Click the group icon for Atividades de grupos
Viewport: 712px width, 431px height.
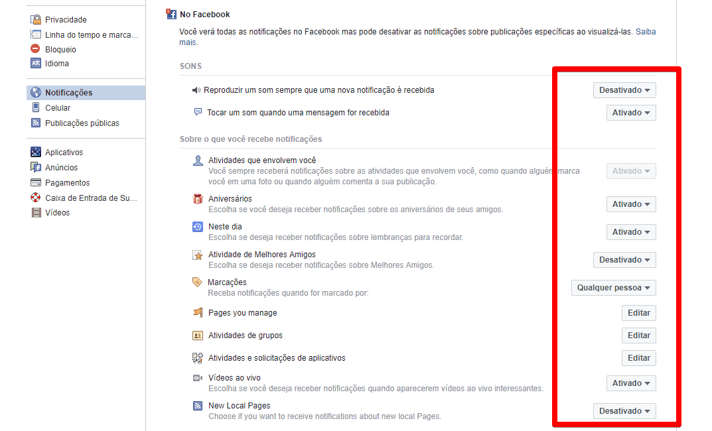click(x=198, y=336)
